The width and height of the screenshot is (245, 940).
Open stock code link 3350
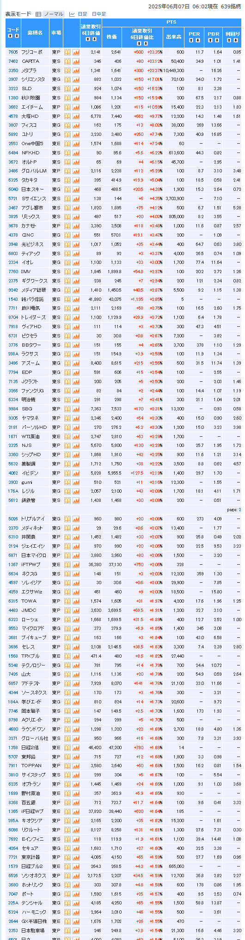(x=13, y=70)
